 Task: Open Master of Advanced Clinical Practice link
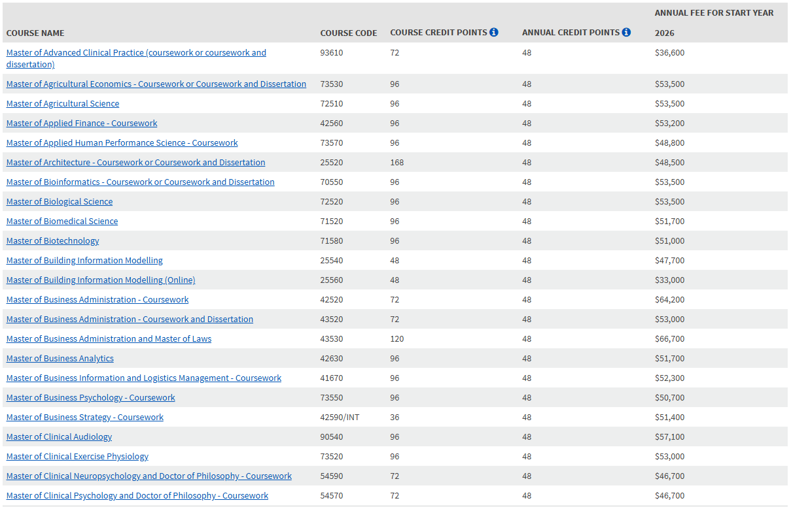click(136, 53)
